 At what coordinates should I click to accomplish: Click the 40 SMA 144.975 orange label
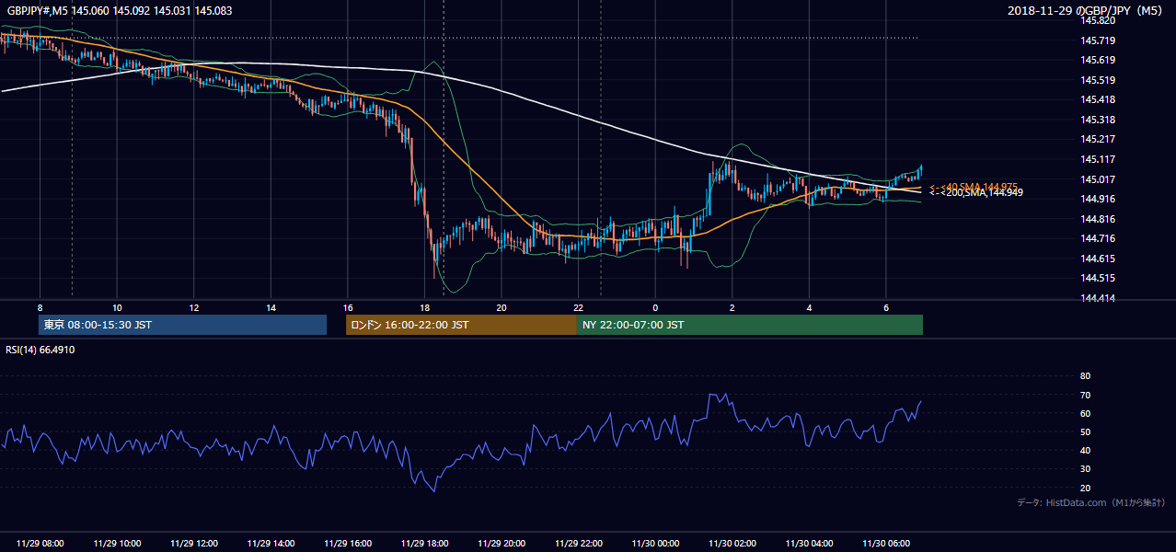(x=974, y=187)
